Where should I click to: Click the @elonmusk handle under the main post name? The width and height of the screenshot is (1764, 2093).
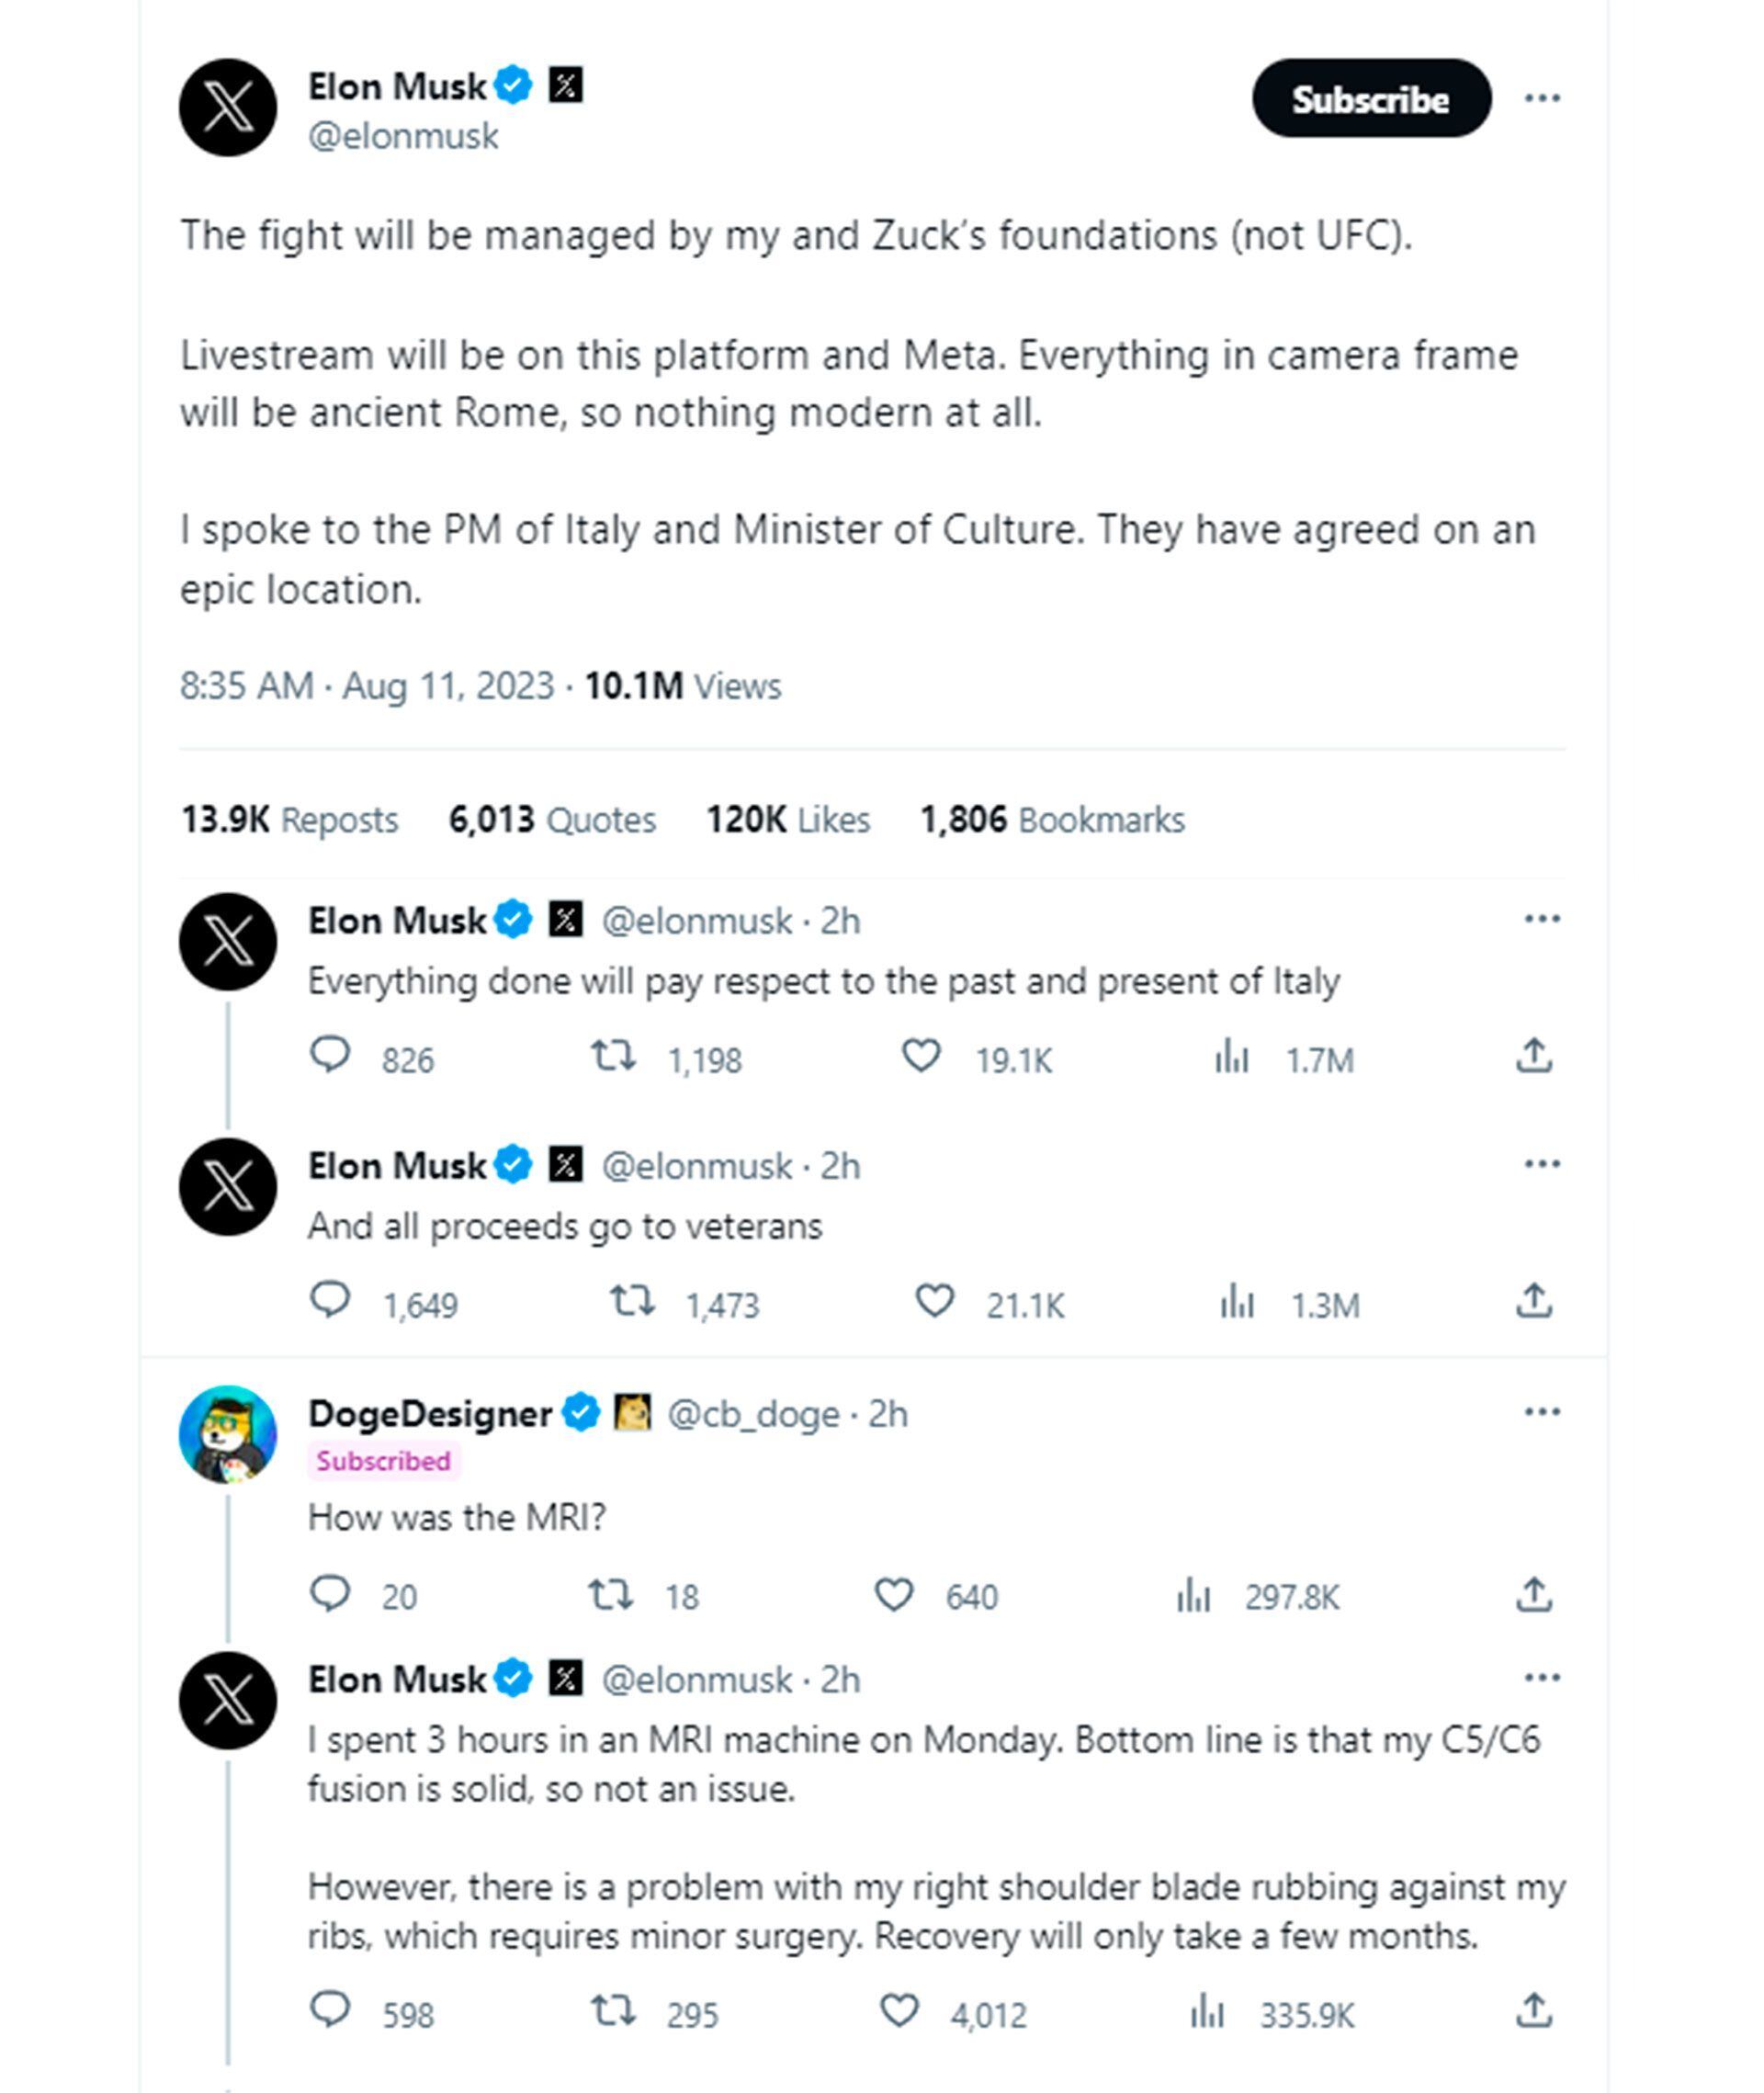coord(403,136)
